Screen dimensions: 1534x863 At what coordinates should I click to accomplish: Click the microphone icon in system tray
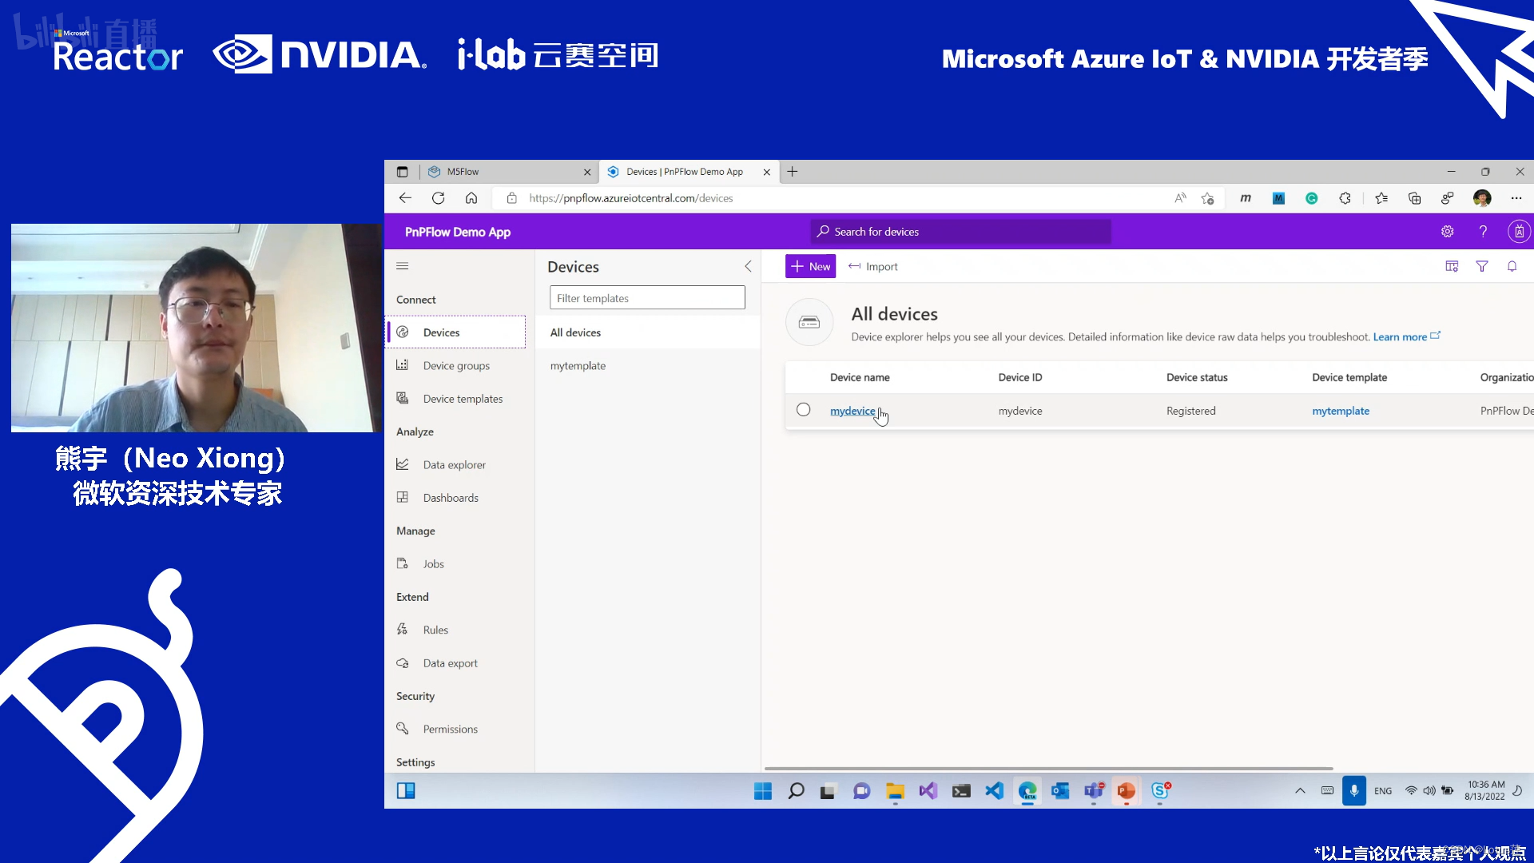click(x=1354, y=791)
